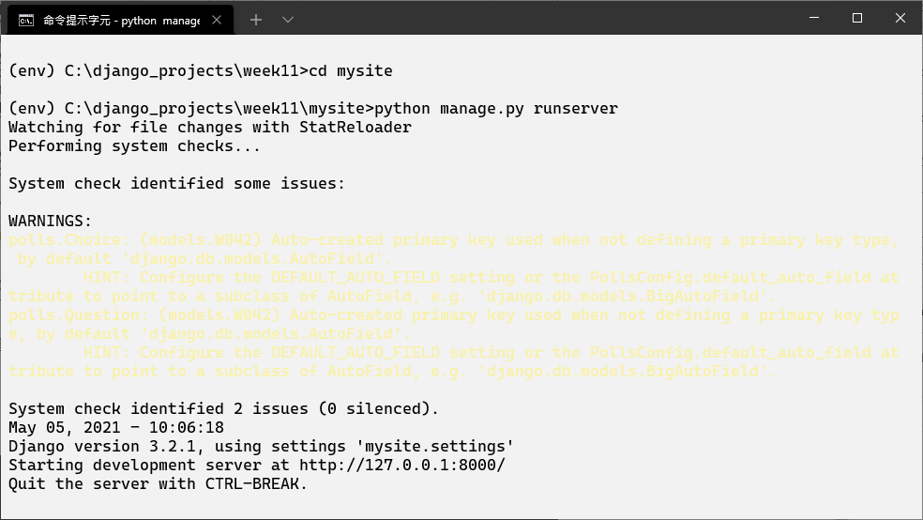923x520 pixels.
Task: Select the 命令提示字元 tab title
Action: 121,20
